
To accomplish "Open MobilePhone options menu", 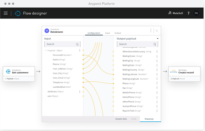I will click(x=157, y=93).
